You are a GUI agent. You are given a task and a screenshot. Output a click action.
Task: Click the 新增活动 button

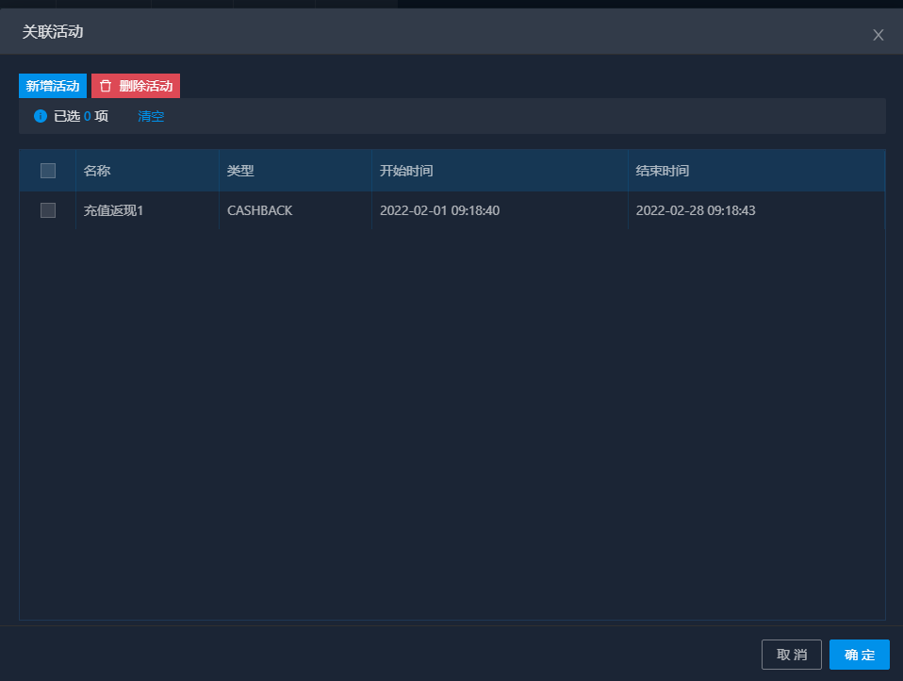point(53,86)
